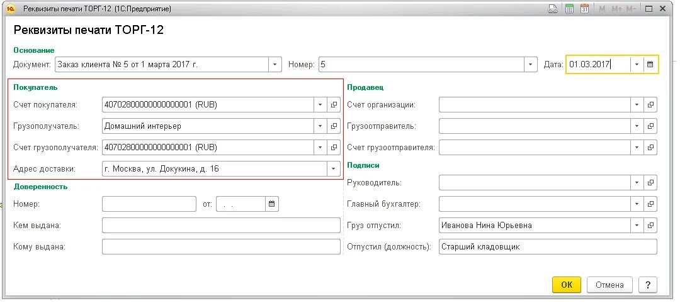This screenshot has width=680, height=306.
Task: Open the calendar for Доверенность 'от' date
Action: (x=272, y=204)
